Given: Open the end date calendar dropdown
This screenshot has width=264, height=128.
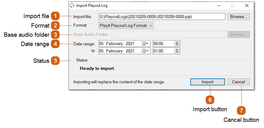Looking at the screenshot, I should (146, 51).
